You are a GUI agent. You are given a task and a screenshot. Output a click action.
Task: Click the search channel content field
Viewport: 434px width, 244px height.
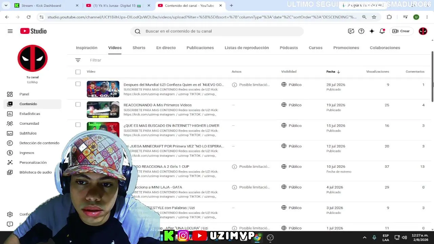coord(217,31)
